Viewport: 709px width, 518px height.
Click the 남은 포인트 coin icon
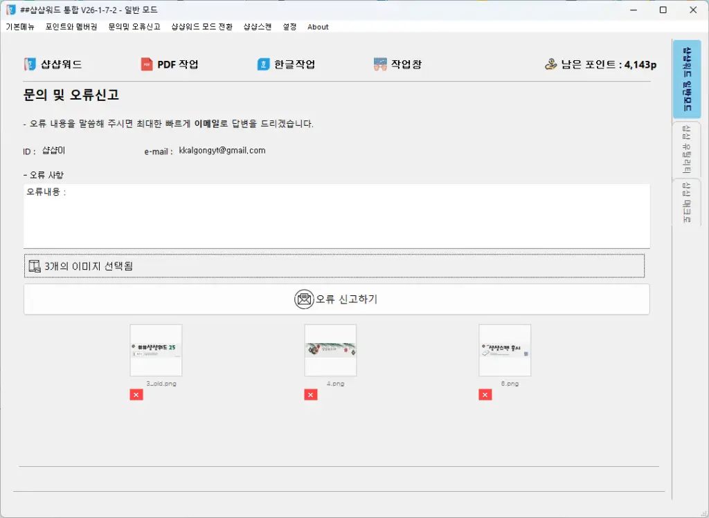click(x=551, y=64)
